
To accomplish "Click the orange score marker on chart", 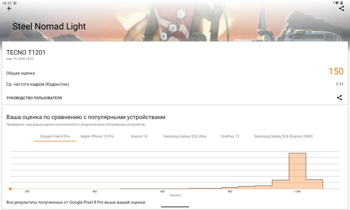I will tap(10, 189).
